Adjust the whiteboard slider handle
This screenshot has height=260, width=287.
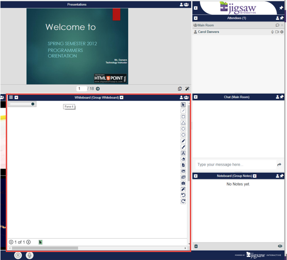(x=33, y=104)
